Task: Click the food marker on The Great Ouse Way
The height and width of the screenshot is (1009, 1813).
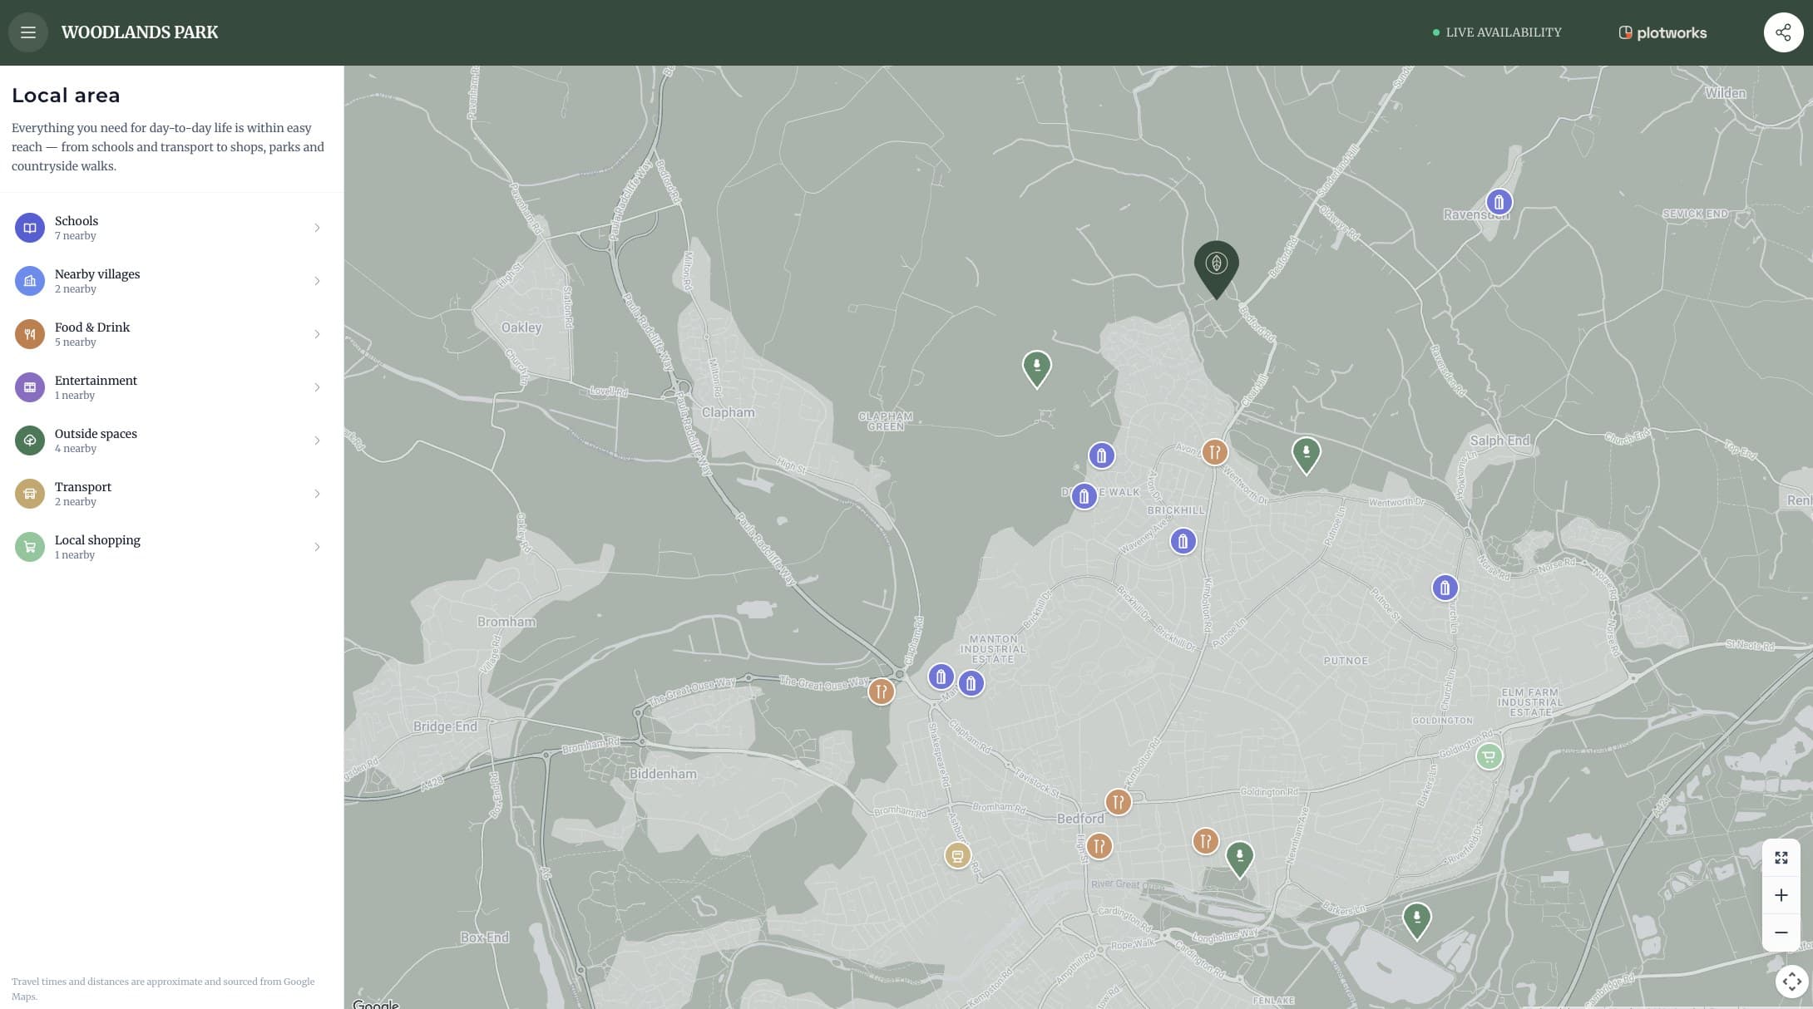Action: (881, 691)
